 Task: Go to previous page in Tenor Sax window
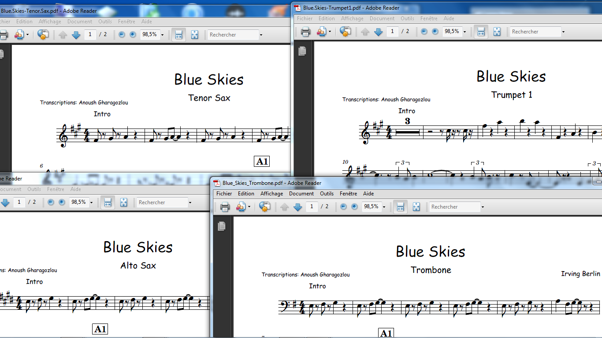63,35
